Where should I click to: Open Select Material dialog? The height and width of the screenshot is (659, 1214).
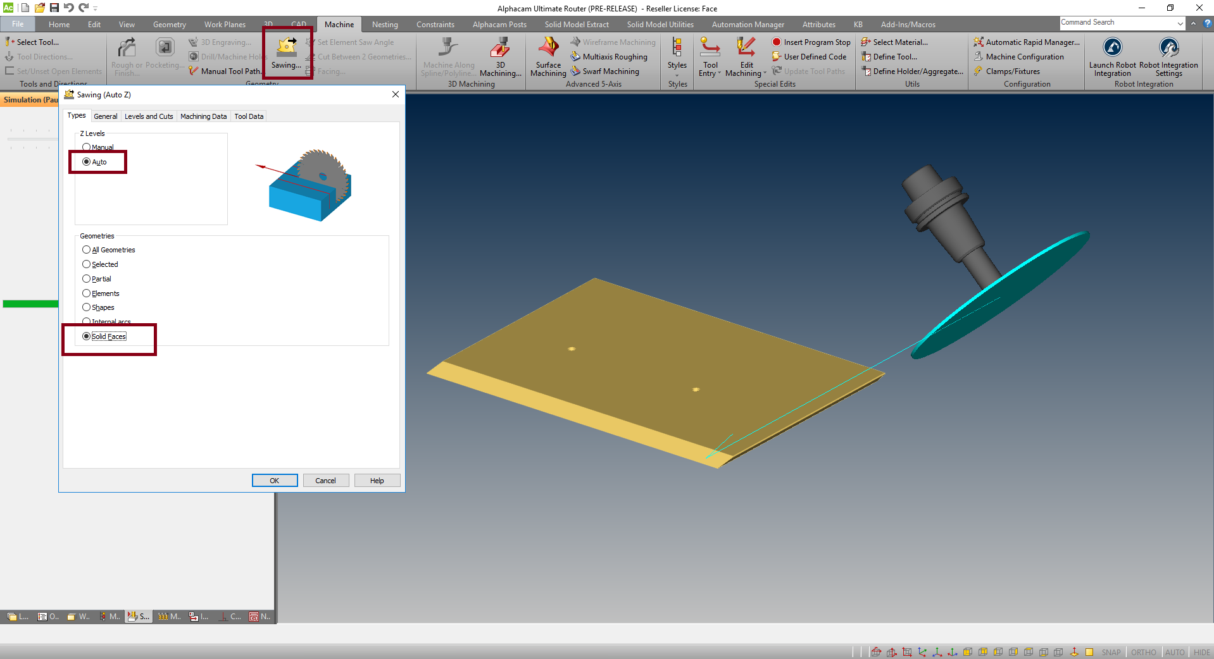click(894, 42)
